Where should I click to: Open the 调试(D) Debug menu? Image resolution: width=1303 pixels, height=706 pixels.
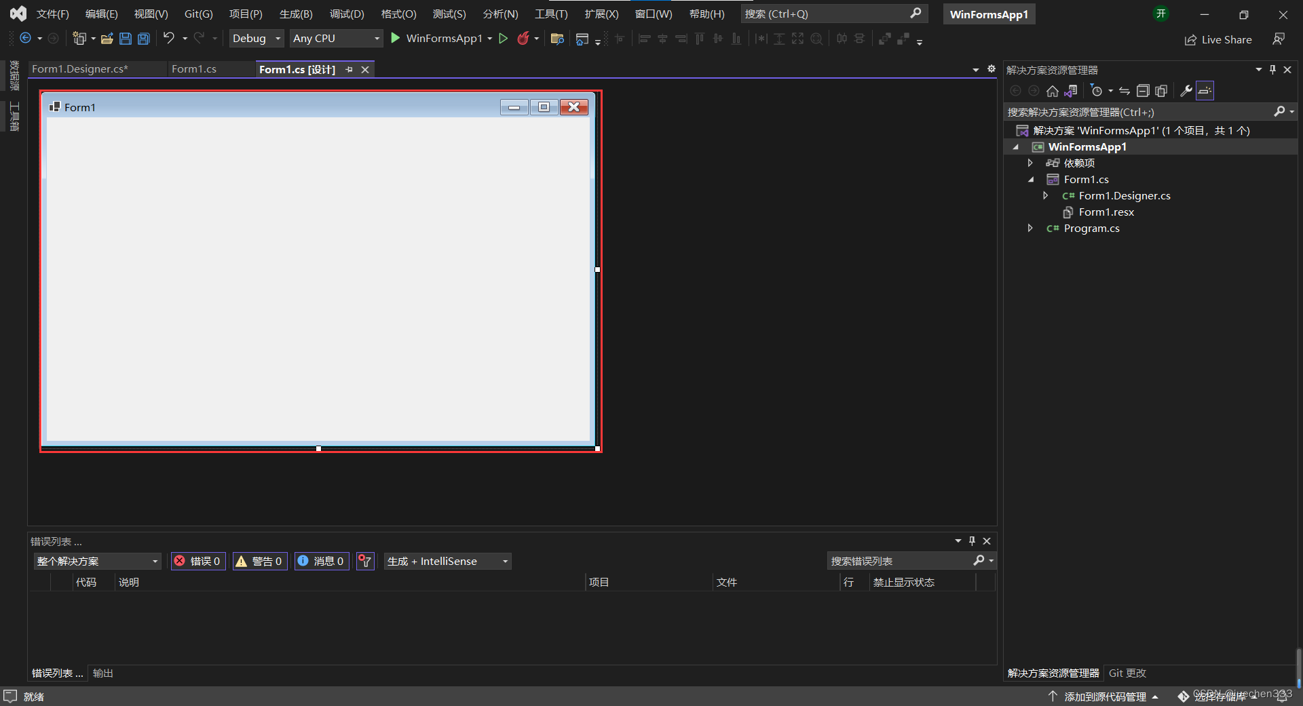(x=347, y=14)
